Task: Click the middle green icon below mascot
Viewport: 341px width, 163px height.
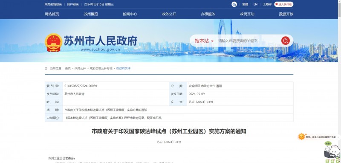Action: coord(332,161)
